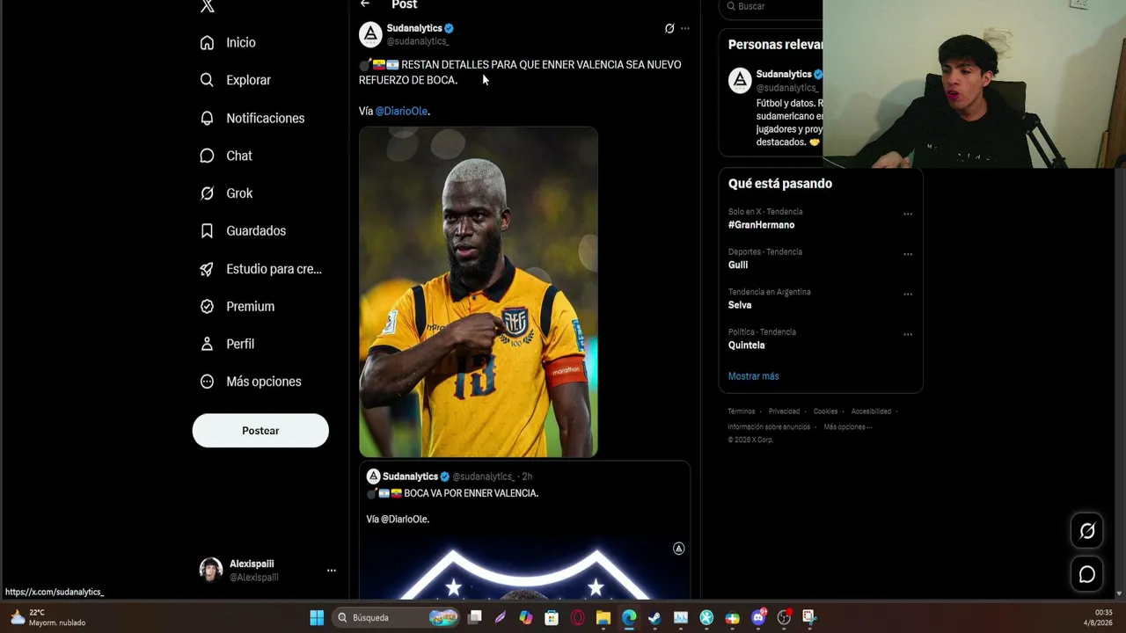Open Sudanalytics in Personas relevantes
The width and height of the screenshot is (1126, 633).
(784, 74)
